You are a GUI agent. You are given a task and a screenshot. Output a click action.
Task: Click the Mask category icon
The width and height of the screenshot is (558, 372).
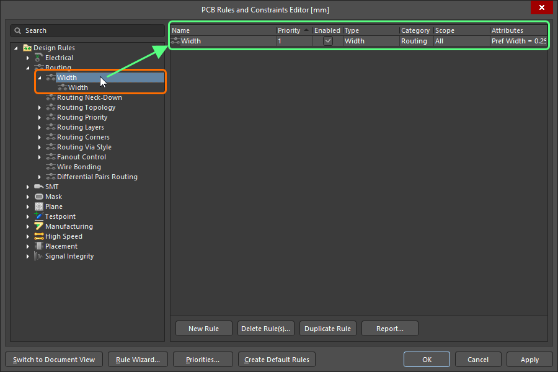point(39,197)
